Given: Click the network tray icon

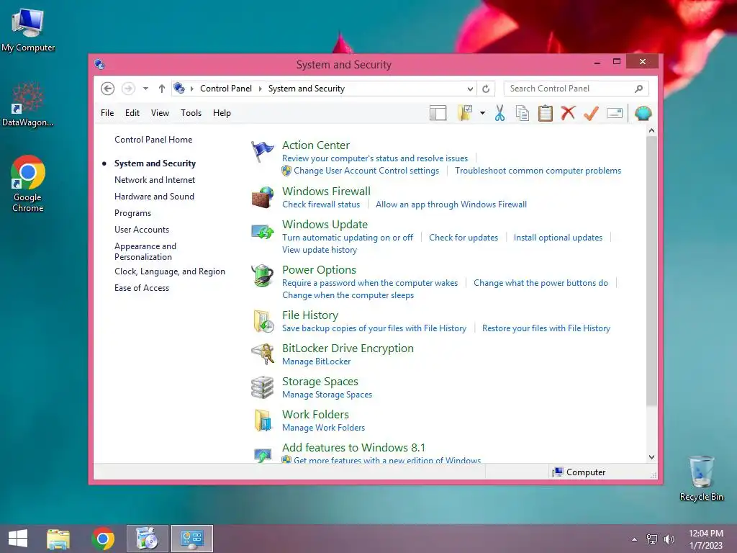Looking at the screenshot, I should 652,539.
